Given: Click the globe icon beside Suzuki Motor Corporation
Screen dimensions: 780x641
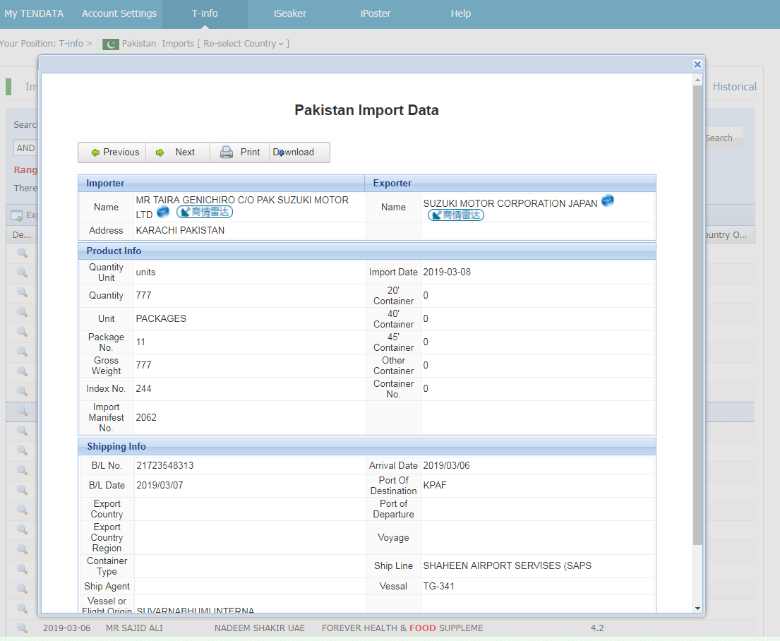Looking at the screenshot, I should click(607, 201).
